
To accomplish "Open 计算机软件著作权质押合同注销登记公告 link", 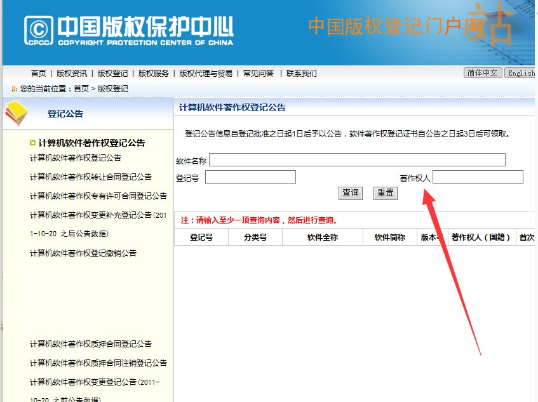I will coord(98,363).
